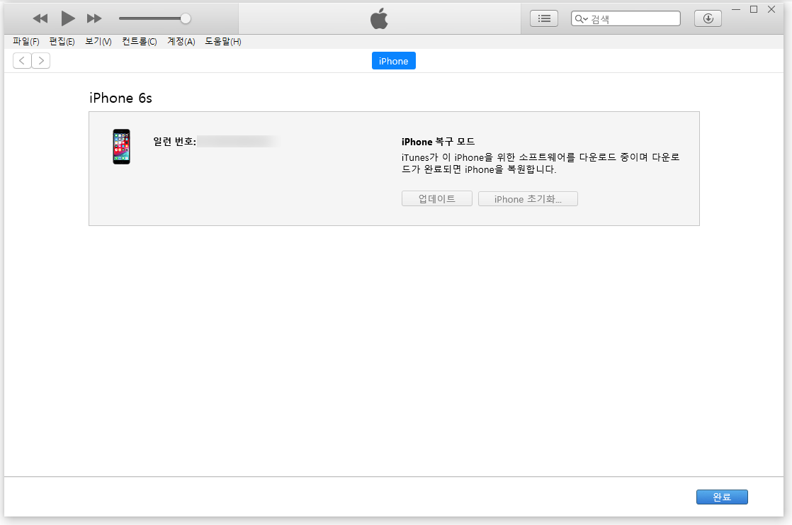This screenshot has height=525, width=792.
Task: Click the 일련 번호 serial number label
Action: point(174,142)
